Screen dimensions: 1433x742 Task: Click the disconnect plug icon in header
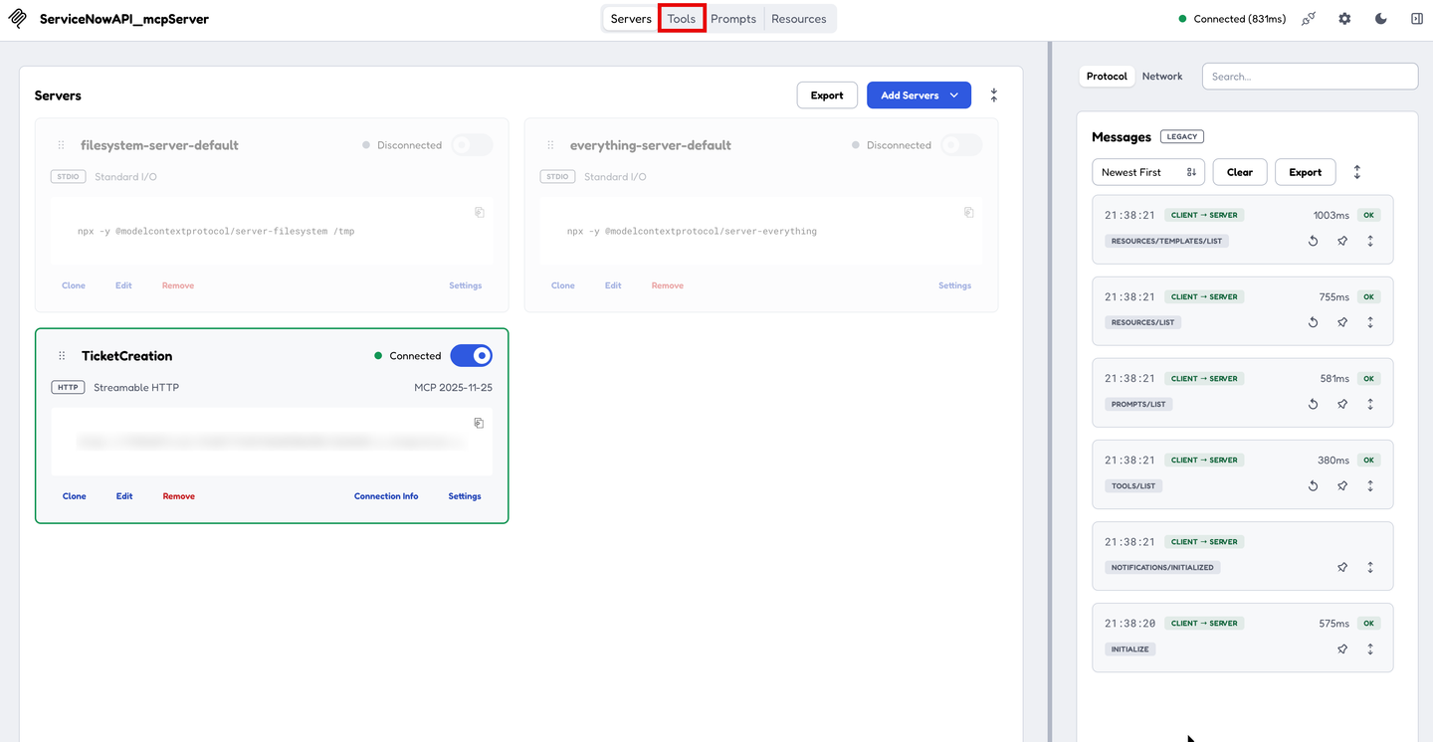point(1309,19)
